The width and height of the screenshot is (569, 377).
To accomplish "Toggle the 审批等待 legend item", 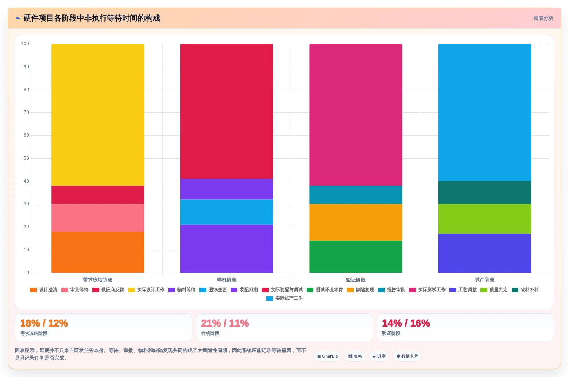I will point(75,290).
